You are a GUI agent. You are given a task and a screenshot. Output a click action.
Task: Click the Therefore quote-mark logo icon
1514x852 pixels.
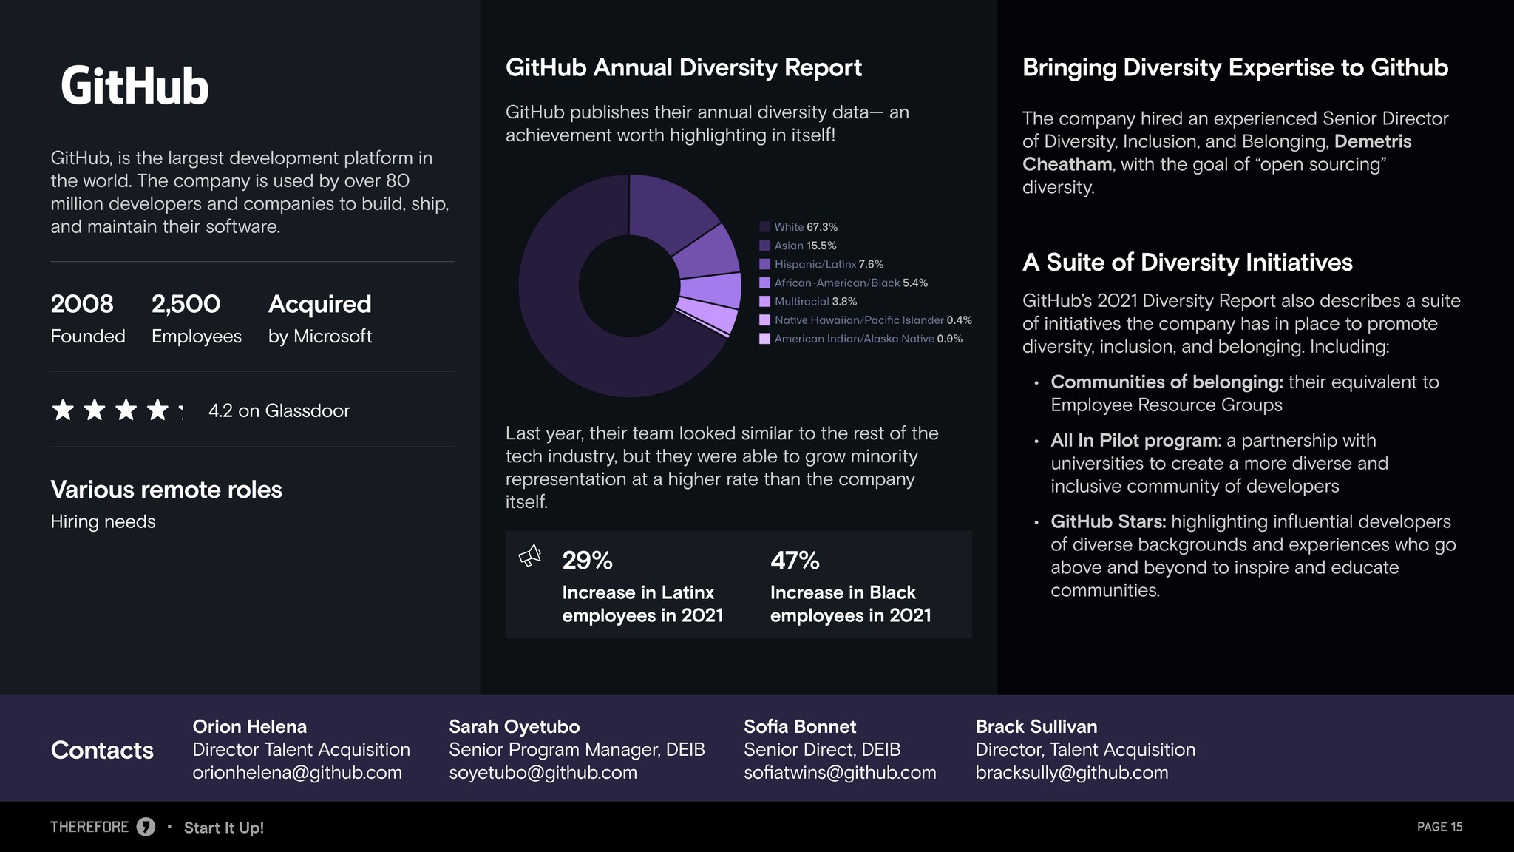point(146,827)
